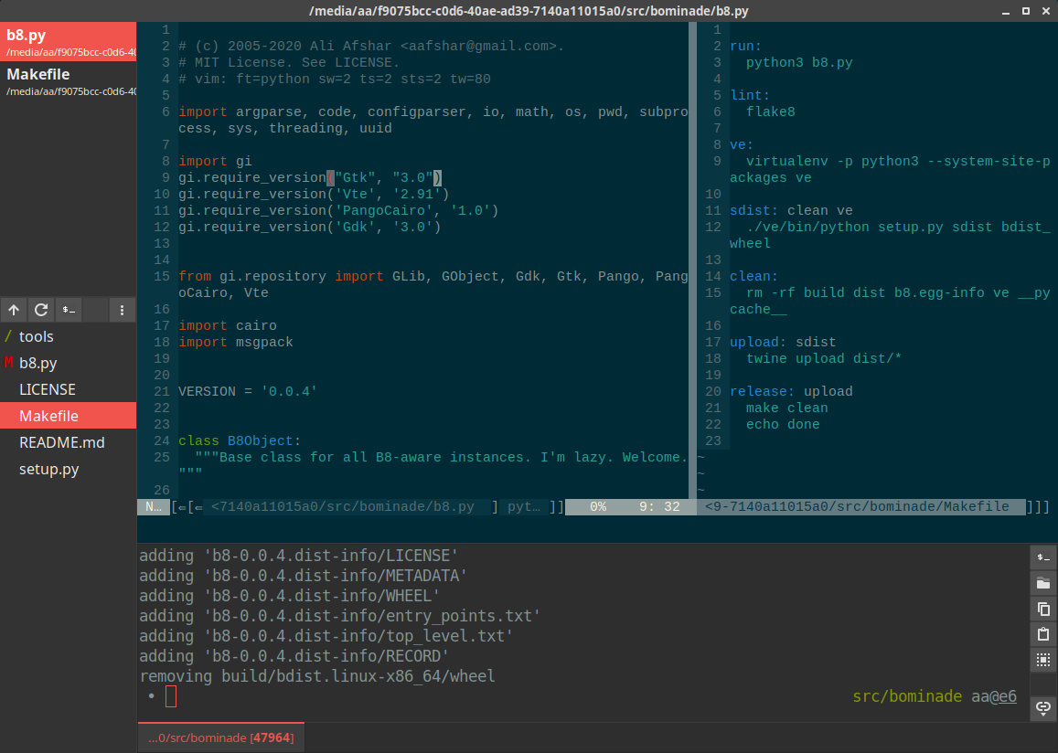The width and height of the screenshot is (1058, 753).
Task: Click the 'make clean' line in Makefile
Action: pos(786,408)
